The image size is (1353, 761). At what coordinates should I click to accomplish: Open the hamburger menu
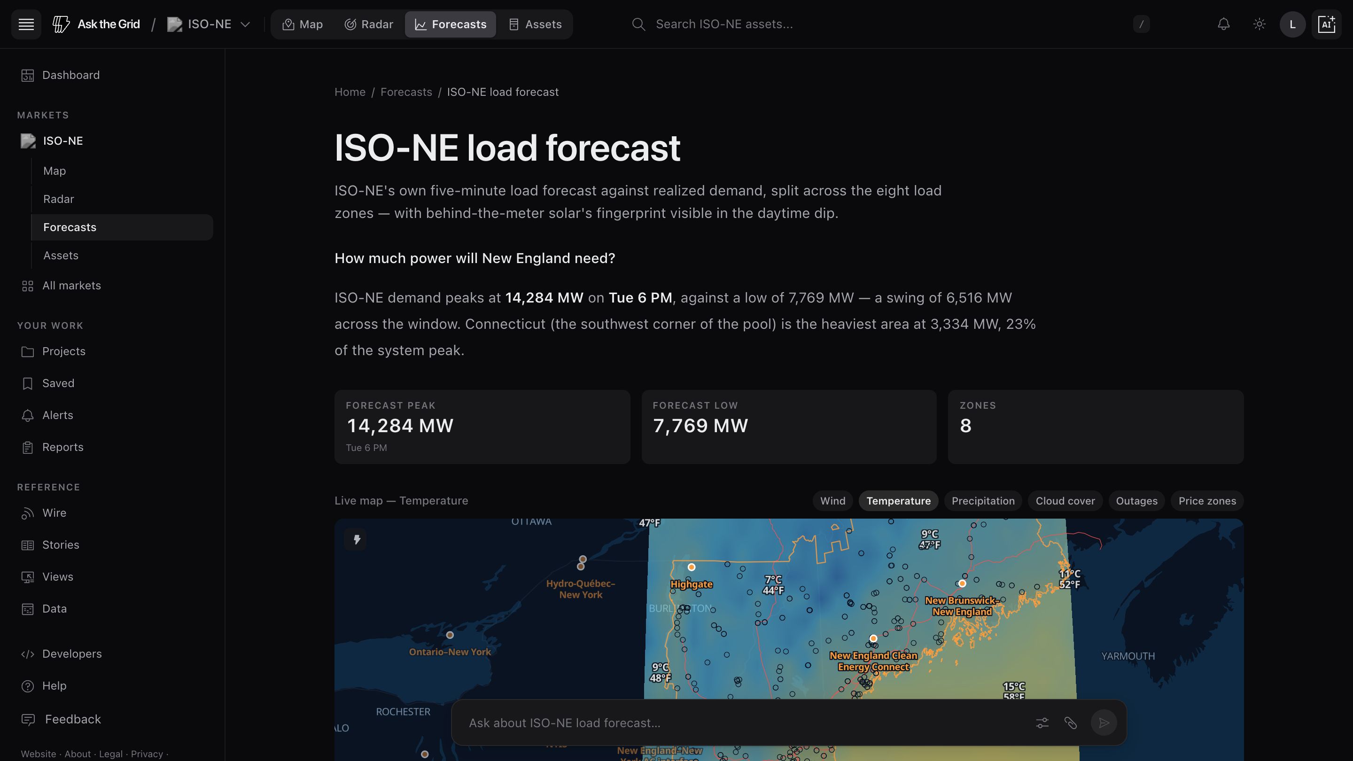tap(26, 24)
